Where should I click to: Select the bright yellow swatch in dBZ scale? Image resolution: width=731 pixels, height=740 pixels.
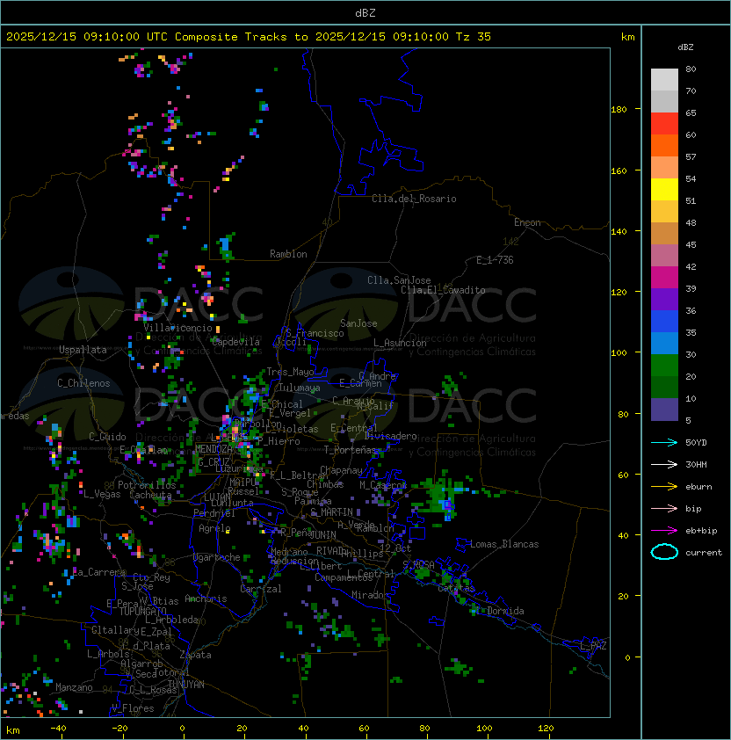coord(664,190)
